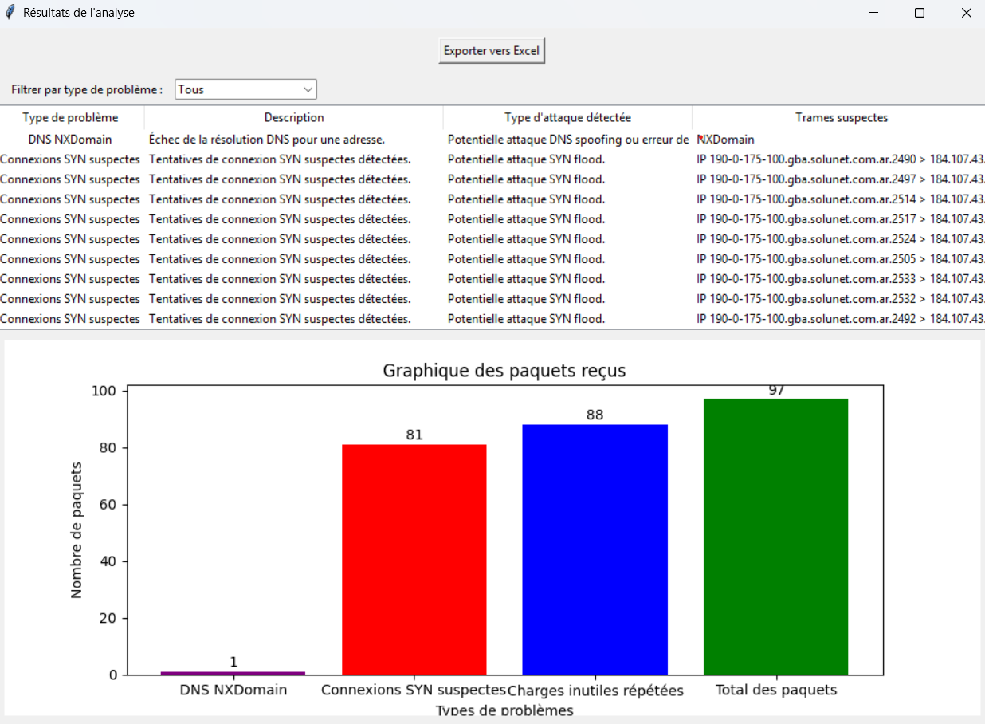Click the "Type de problème" column header
Image resolution: width=985 pixels, height=724 pixels.
click(x=72, y=117)
